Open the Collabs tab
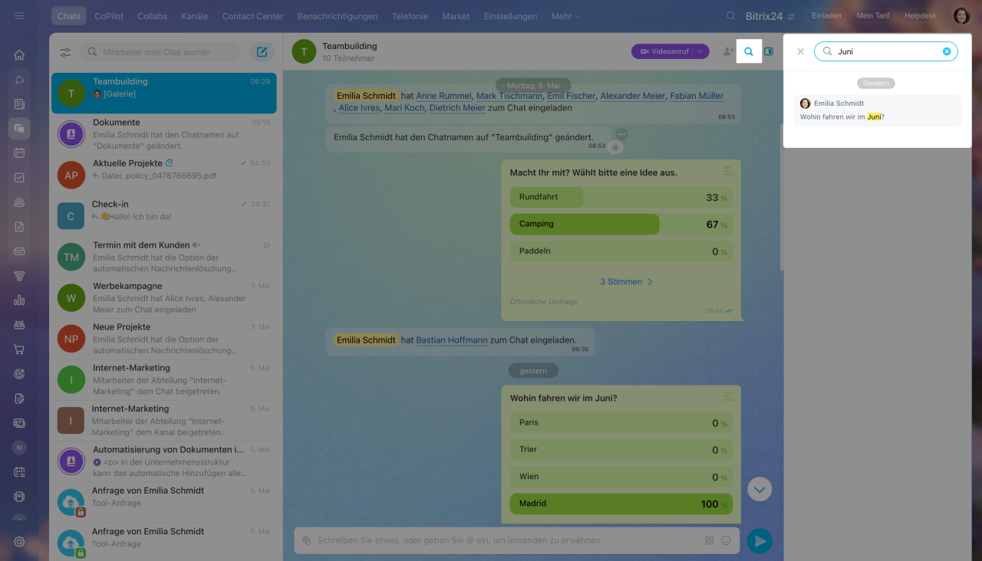Screen dimensions: 982x561 (152, 16)
